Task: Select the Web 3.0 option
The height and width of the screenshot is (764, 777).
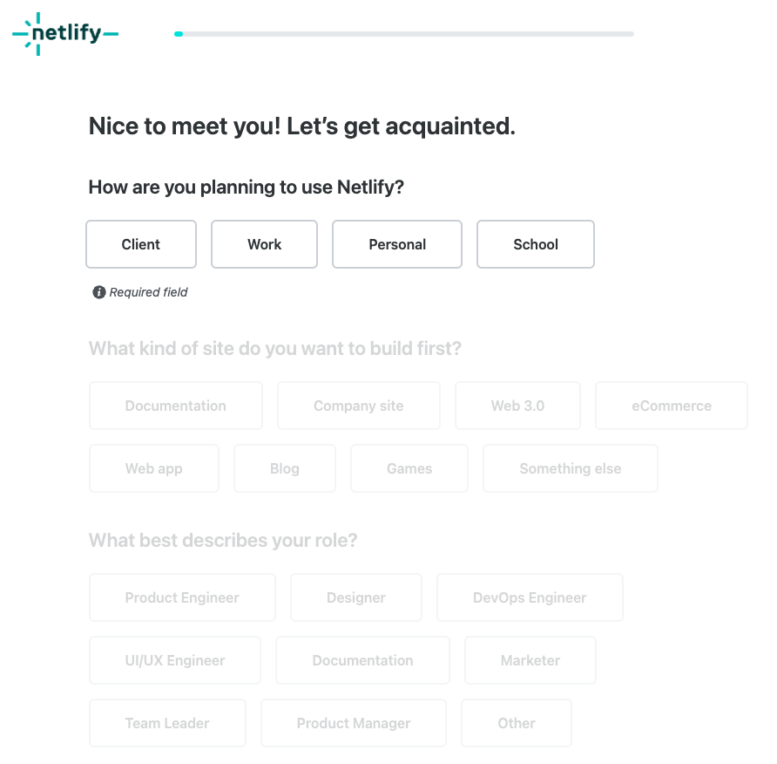Action: click(517, 406)
